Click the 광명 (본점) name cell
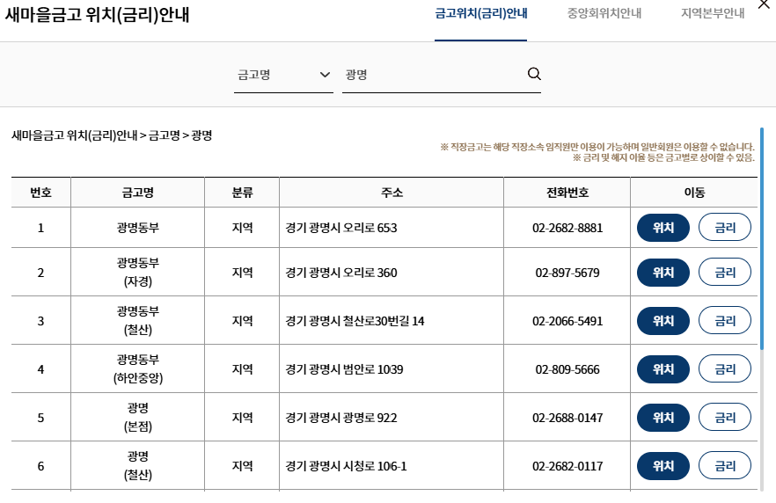 [x=137, y=418]
